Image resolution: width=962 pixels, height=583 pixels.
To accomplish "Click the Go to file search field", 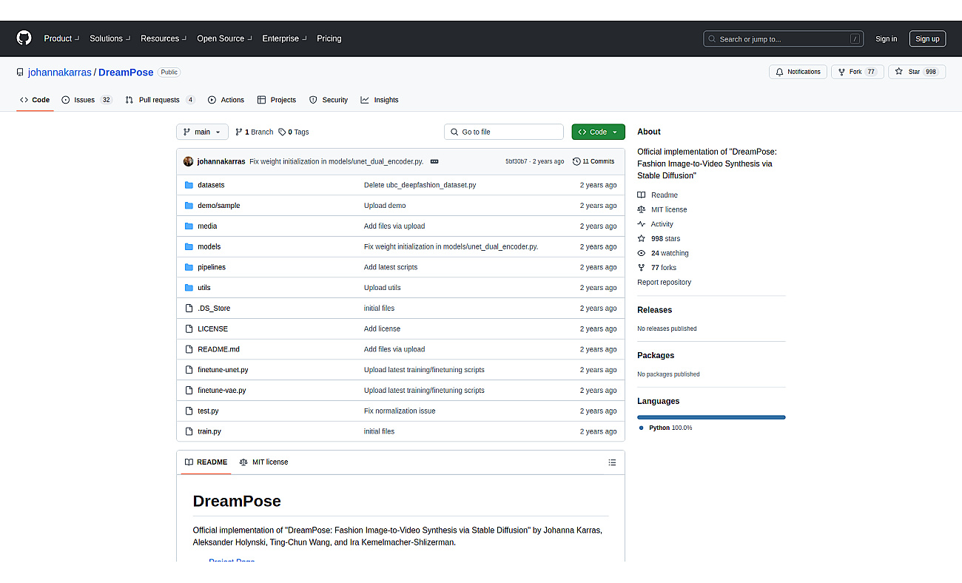I will click(x=504, y=132).
